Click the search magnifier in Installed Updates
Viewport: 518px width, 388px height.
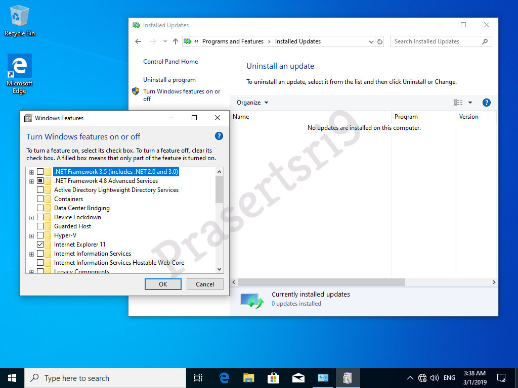[x=485, y=41]
